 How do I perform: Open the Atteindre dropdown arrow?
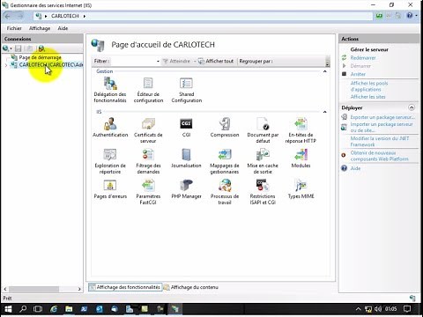[x=195, y=61]
